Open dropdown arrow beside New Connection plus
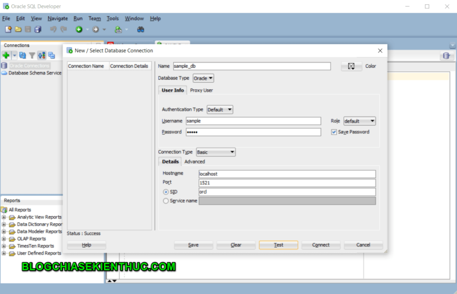 [x=14, y=55]
